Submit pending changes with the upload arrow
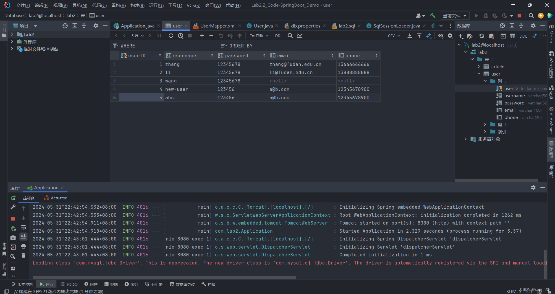 click(240, 36)
